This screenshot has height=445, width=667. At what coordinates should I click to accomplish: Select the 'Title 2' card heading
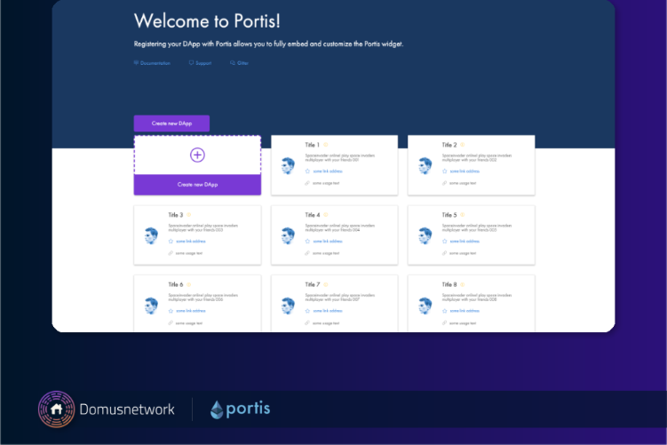(449, 145)
